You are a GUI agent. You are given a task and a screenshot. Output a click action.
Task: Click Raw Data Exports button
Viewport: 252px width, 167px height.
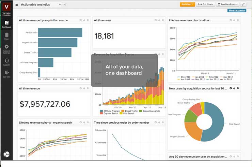click(227, 4)
